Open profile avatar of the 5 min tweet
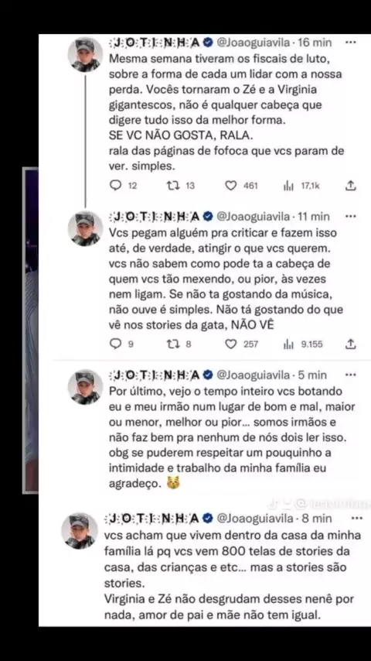This screenshot has height=661, width=371. (x=86, y=387)
